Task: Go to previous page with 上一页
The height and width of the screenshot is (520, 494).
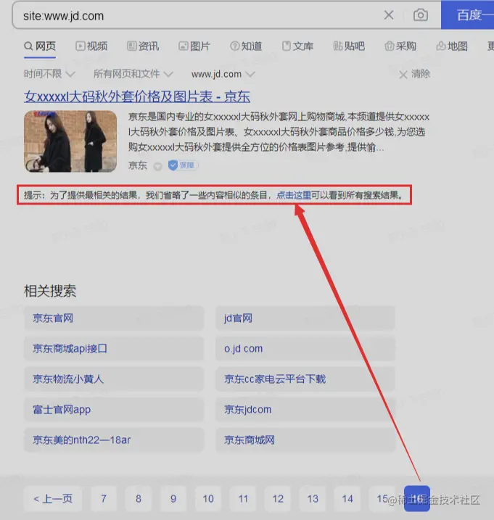Action: 53,499
